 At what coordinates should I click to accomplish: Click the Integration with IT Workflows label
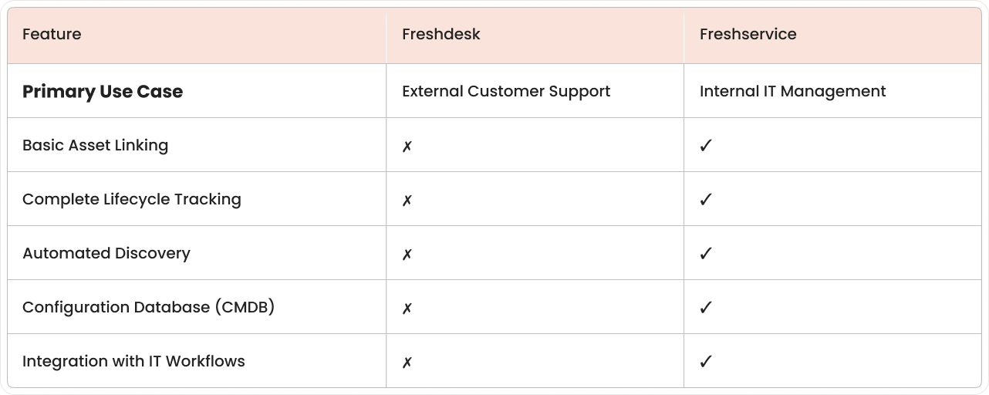133,361
